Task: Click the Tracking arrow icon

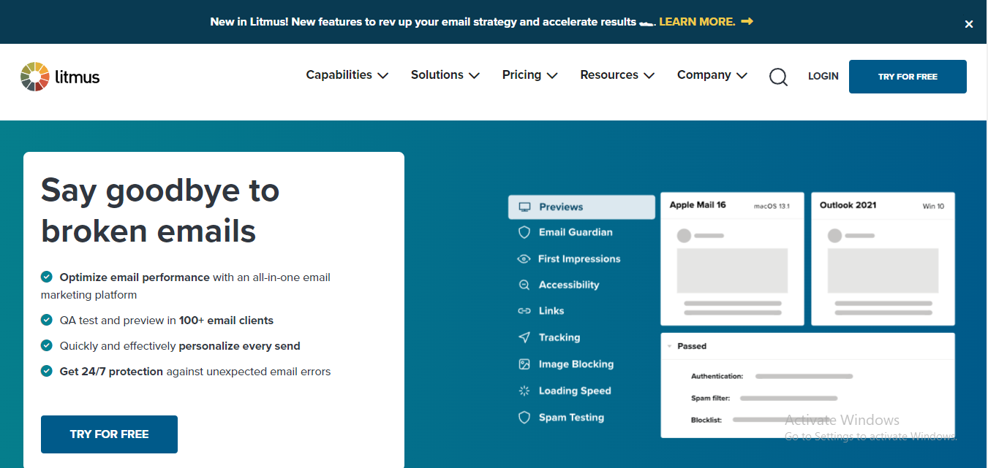Action: (524, 337)
